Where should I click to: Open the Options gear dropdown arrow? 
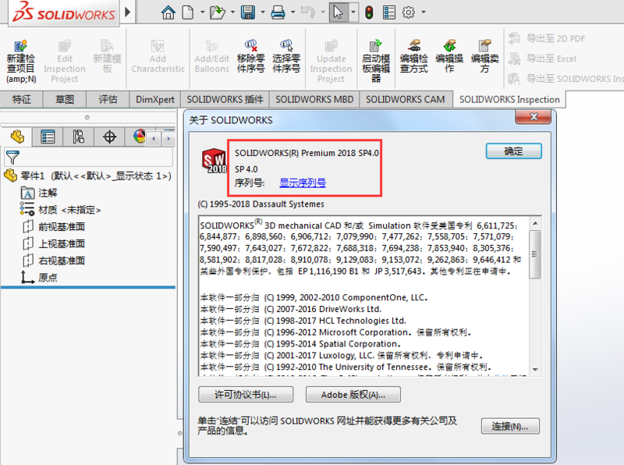pos(424,12)
